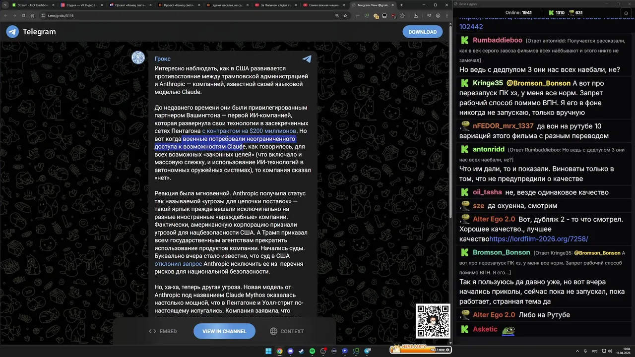The height and width of the screenshot is (357, 635).
Task: Open Spotify from the taskbar
Action: point(312,351)
